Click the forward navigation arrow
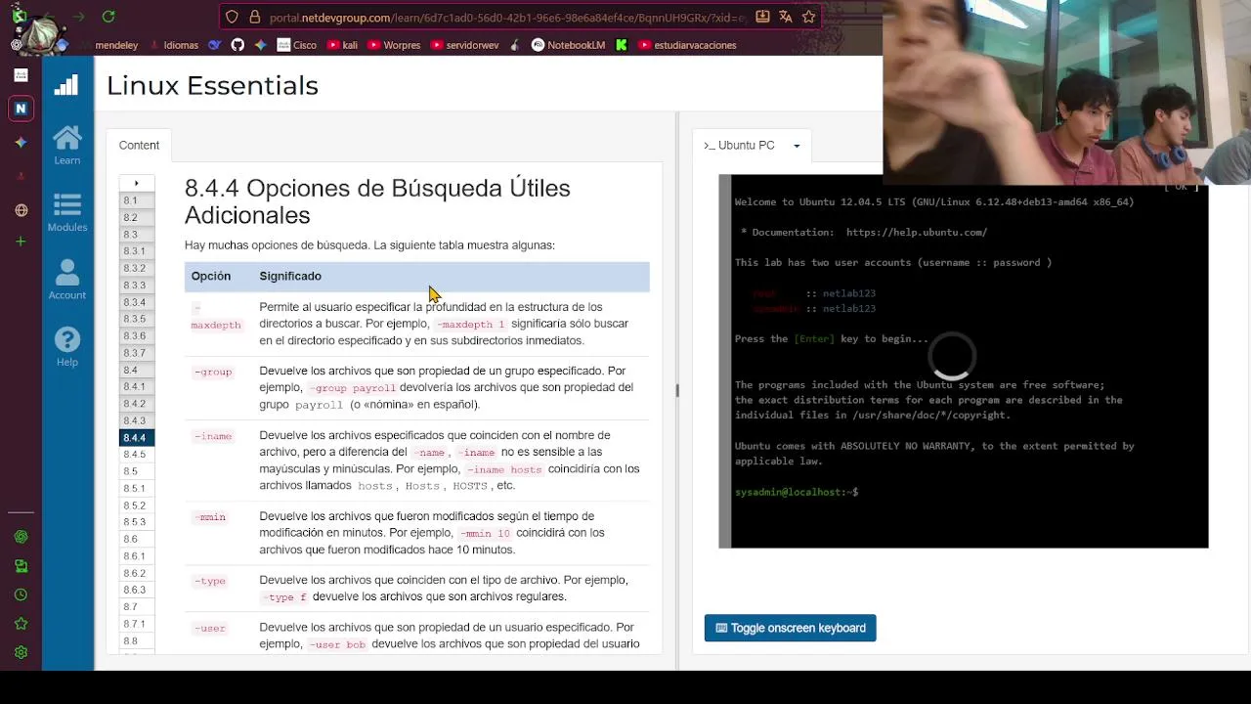Viewport: 1251px width, 704px height. pyautogui.click(x=79, y=17)
